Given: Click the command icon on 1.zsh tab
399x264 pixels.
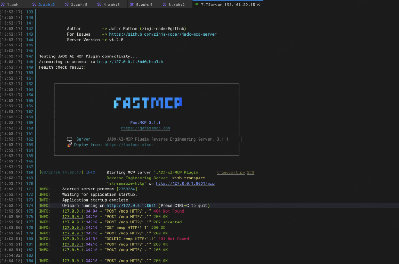Looking at the screenshot, I should click(3, 5).
